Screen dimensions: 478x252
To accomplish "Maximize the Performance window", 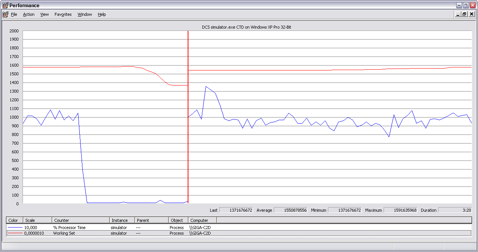I will click(x=466, y=5).
